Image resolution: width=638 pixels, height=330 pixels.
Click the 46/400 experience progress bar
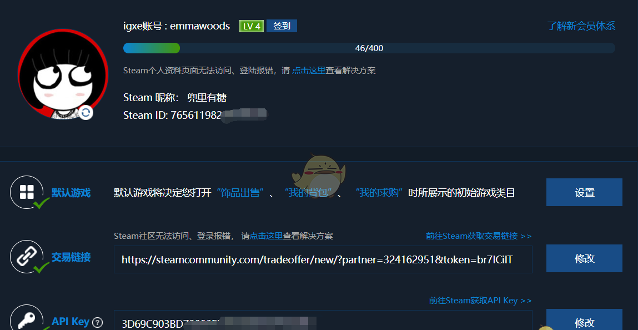click(369, 48)
